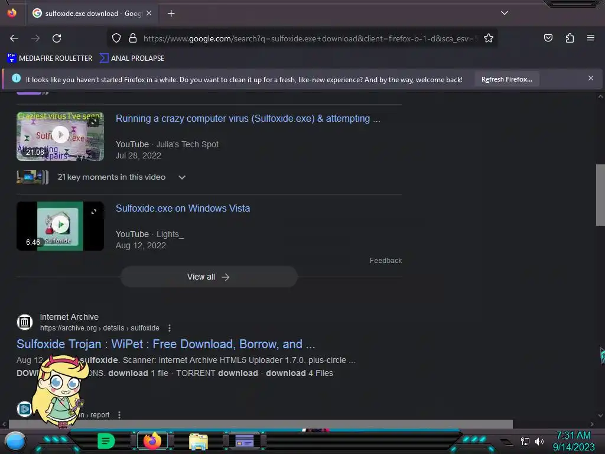This screenshot has width=605, height=454.
Task: Open the MEDIAFIRE ROULETTER bookmark
Action: click(x=50, y=59)
